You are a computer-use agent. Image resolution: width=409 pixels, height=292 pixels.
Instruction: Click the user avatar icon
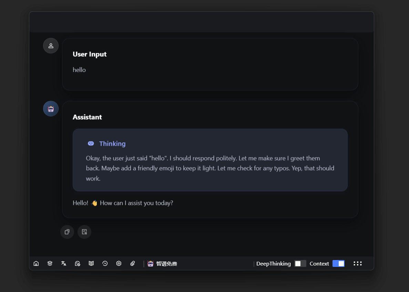tap(51, 46)
